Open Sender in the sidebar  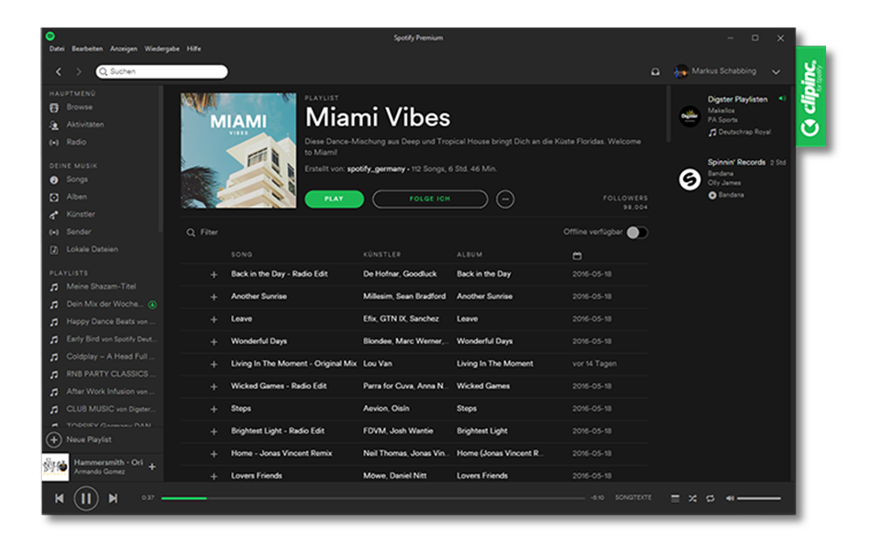78,232
